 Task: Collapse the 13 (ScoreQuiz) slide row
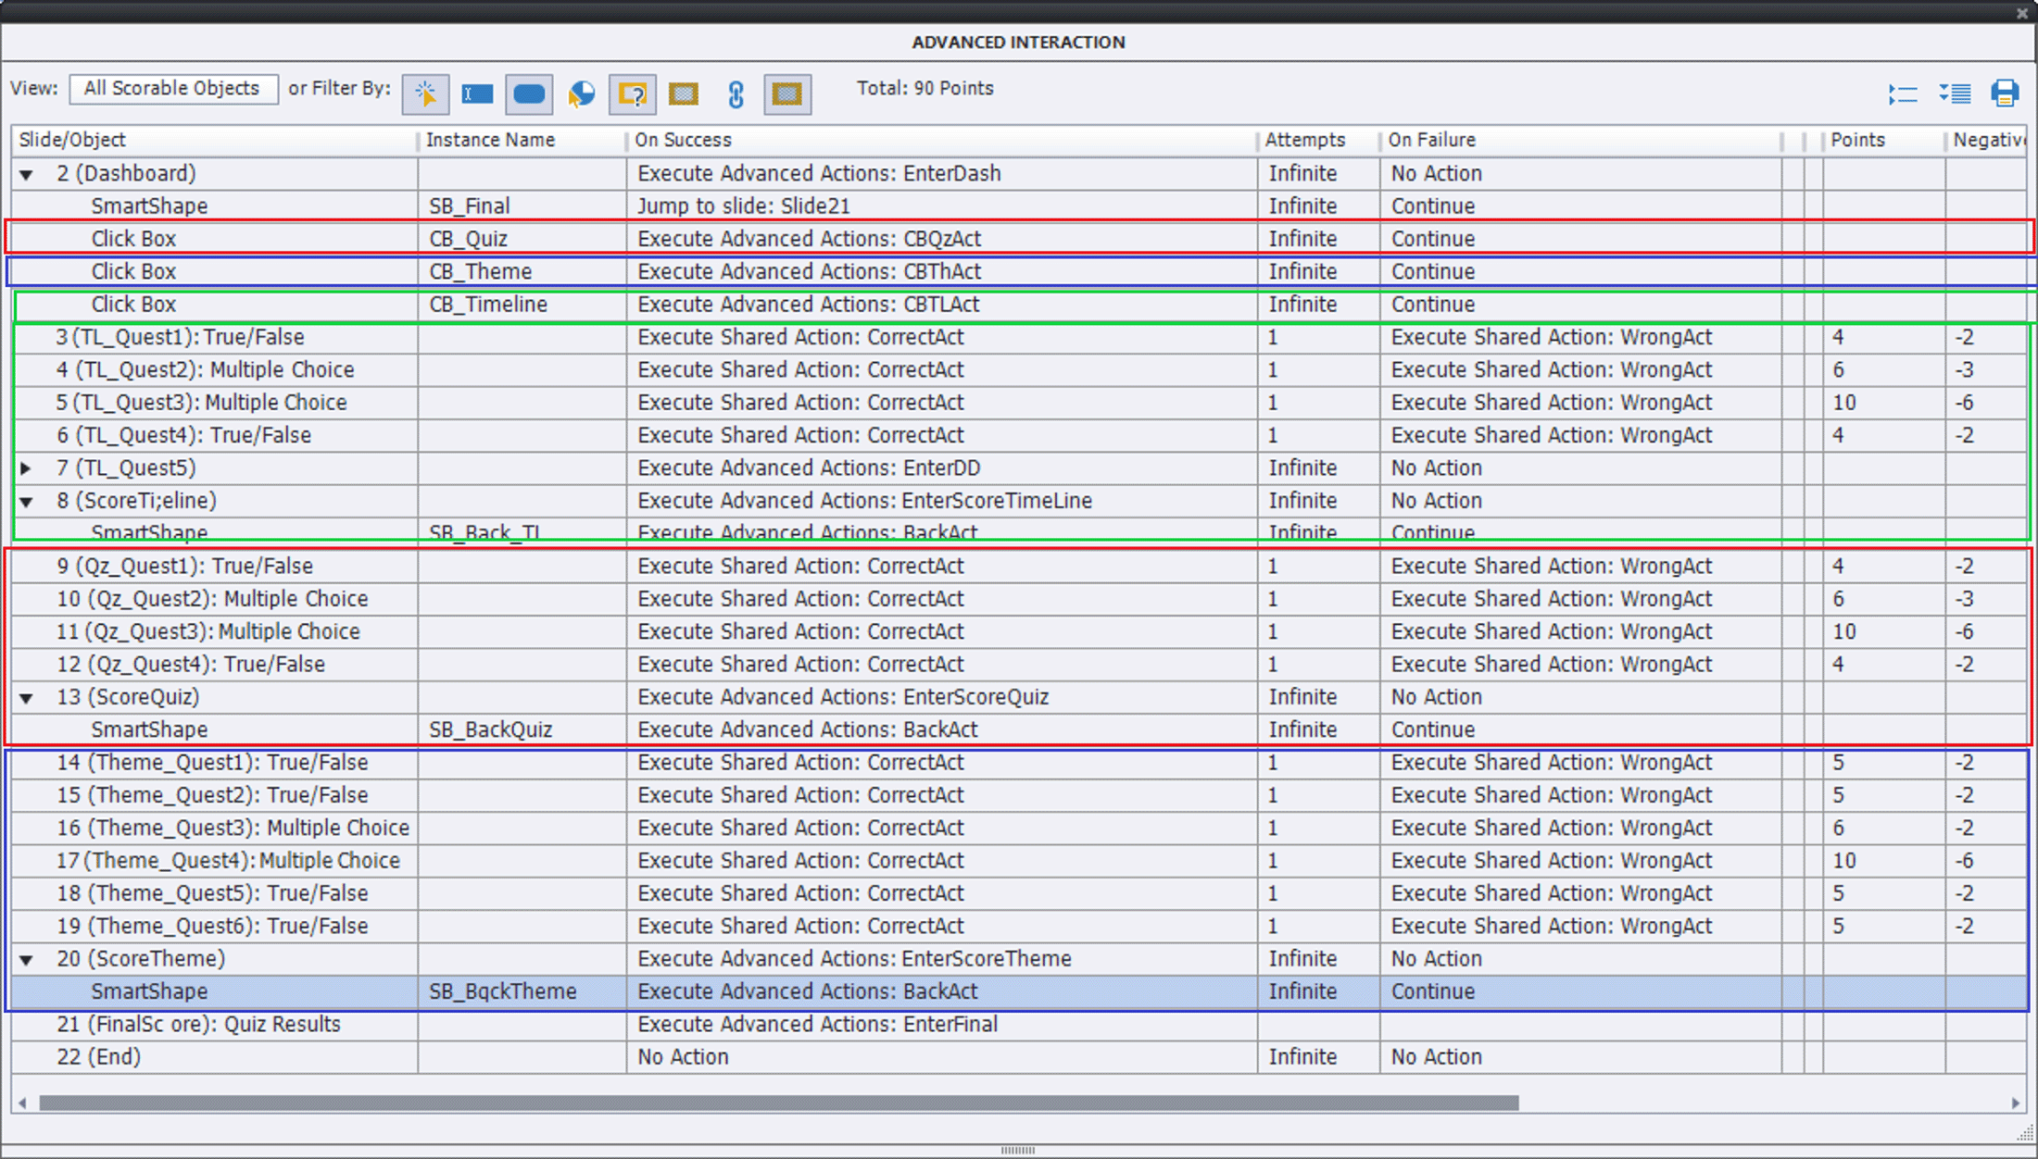[x=27, y=698]
